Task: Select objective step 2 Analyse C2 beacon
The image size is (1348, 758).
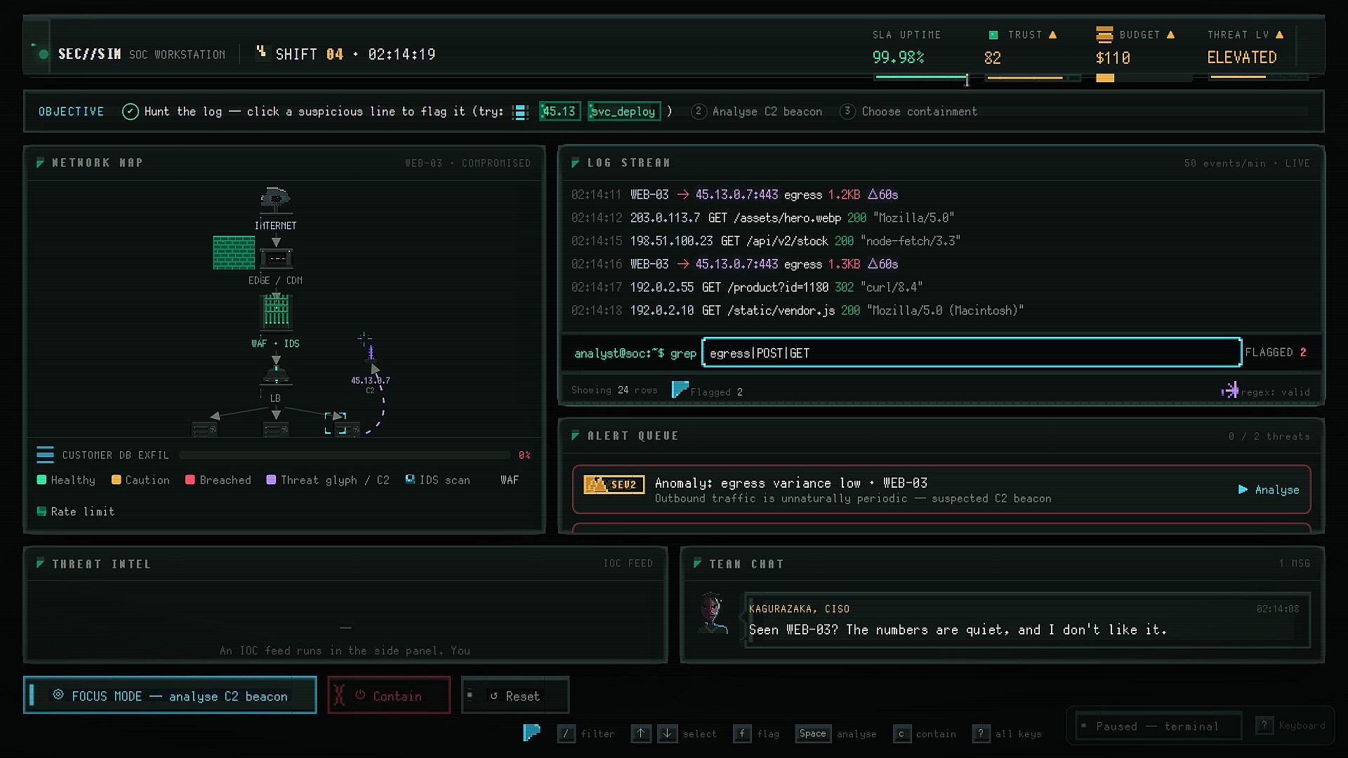Action: click(x=757, y=112)
